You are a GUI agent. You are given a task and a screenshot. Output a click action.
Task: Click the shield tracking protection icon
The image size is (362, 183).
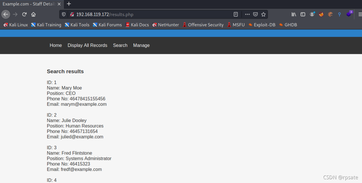[64, 14]
